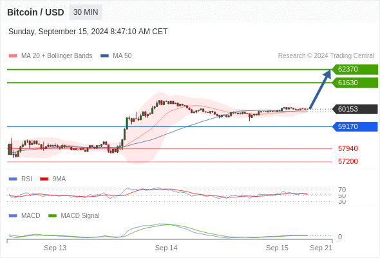Click the 62370 resistance price tag
This screenshot has height=258, width=380.
355,70
